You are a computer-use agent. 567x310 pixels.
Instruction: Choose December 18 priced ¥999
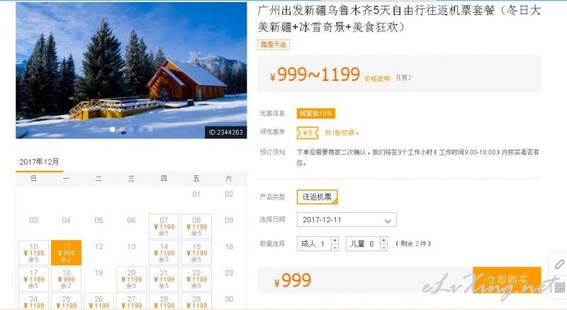pos(66,279)
